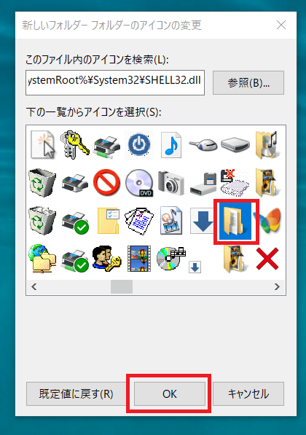Screen dimensions: 306x435
Task: Pick the gray external hard drive icon
Action: [x=235, y=145]
